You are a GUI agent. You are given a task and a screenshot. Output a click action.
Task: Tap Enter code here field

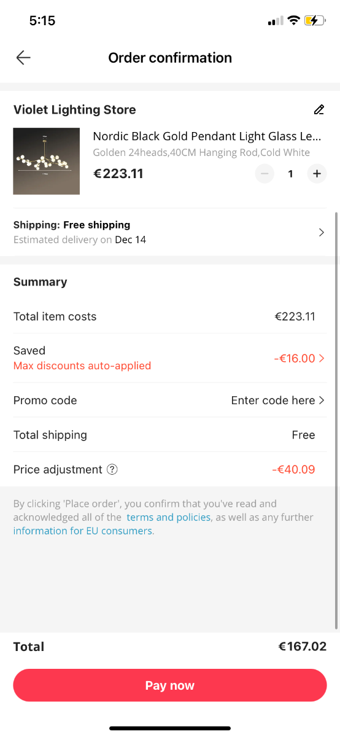[273, 400]
